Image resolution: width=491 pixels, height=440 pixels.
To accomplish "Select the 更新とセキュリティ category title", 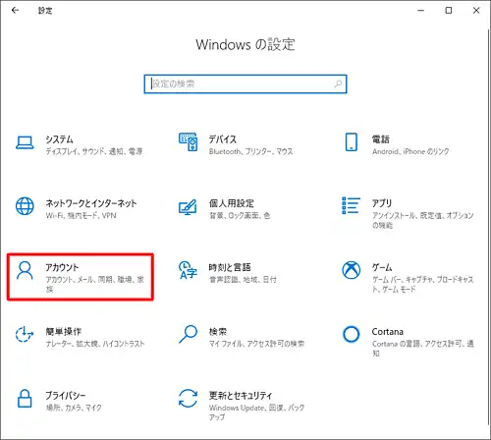I will click(x=241, y=396).
